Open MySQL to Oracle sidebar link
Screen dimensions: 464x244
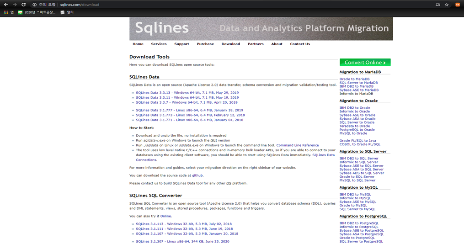point(353,133)
